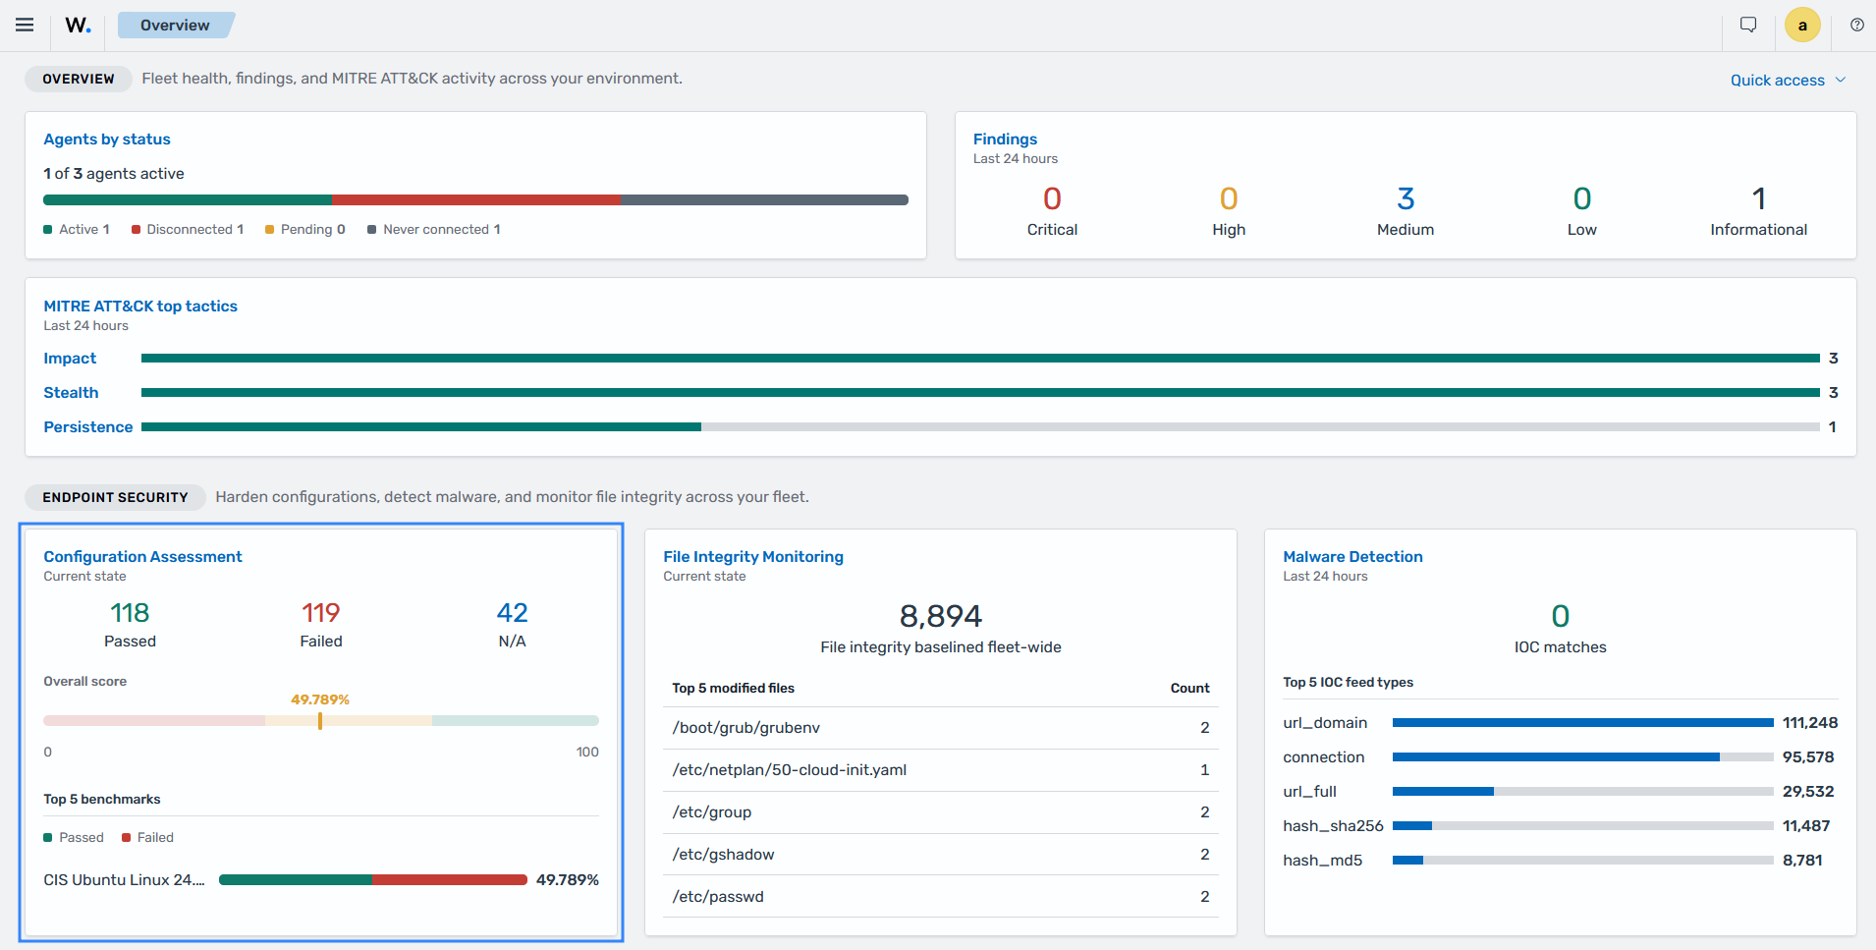1876x950 pixels.
Task: Open the hamburger navigation menu
Action: click(x=25, y=26)
